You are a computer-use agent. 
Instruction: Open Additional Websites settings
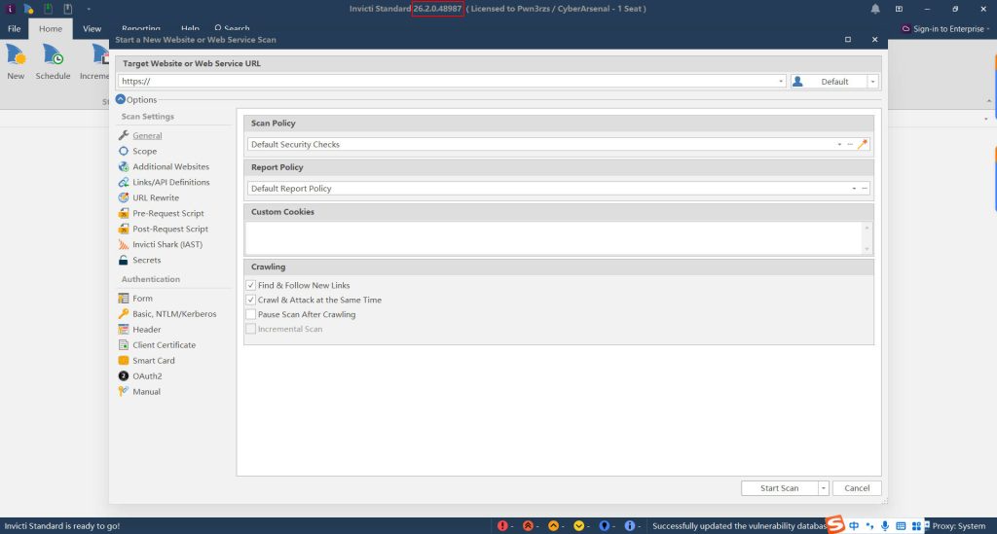(x=170, y=167)
